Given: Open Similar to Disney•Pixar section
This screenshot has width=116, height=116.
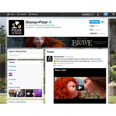Looking at the screenshot, I should (25, 102).
